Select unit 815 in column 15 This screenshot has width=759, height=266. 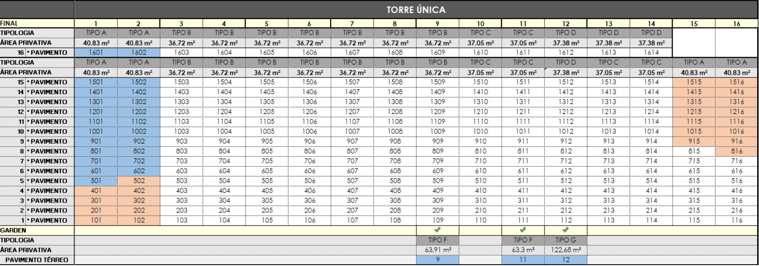point(694,152)
